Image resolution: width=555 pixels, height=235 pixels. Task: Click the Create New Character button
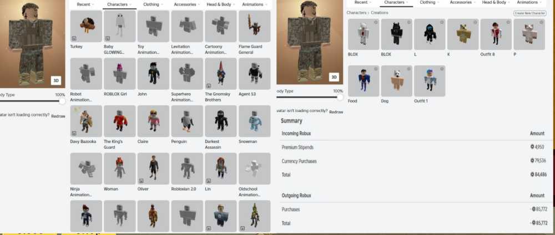tap(530, 13)
